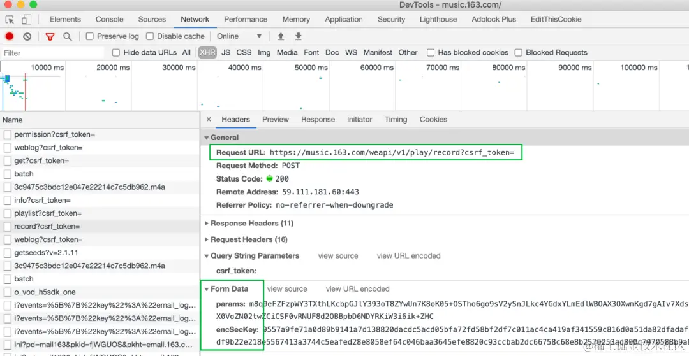Focus the Filter text field

(x=53, y=53)
